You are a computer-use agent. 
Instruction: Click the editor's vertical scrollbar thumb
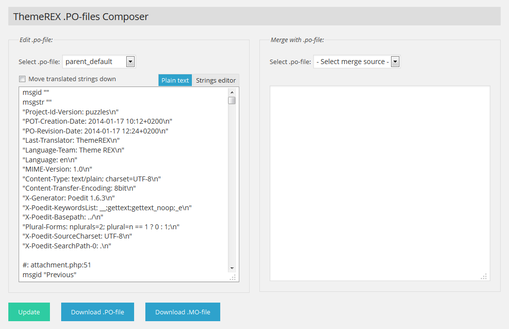[x=231, y=101]
